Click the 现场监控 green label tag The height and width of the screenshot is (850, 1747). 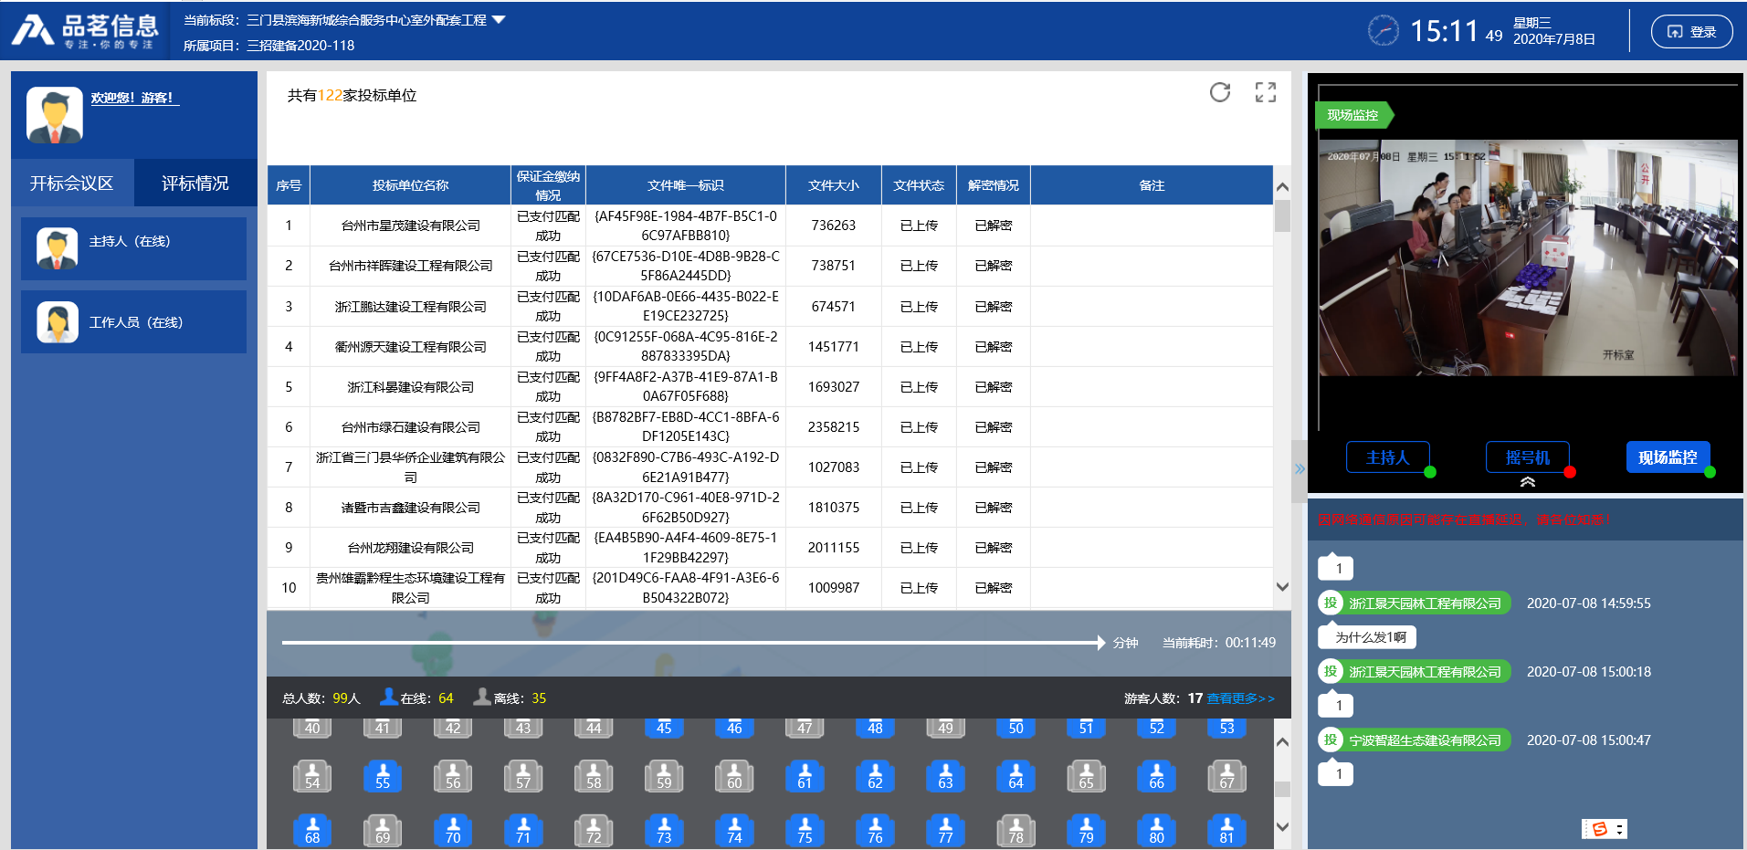point(1352,115)
